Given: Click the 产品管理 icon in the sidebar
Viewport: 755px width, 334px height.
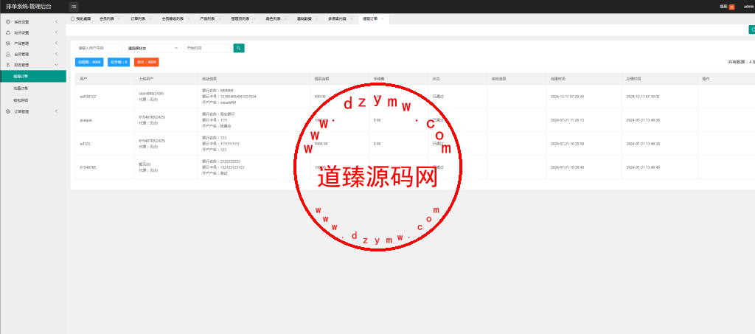Looking at the screenshot, I should tap(7, 44).
